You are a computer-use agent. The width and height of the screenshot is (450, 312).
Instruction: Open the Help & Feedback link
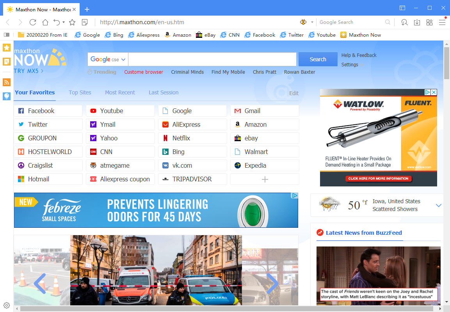click(359, 55)
